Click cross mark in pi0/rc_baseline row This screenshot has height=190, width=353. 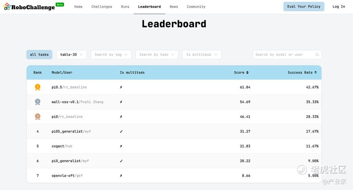pyautogui.click(x=121, y=117)
